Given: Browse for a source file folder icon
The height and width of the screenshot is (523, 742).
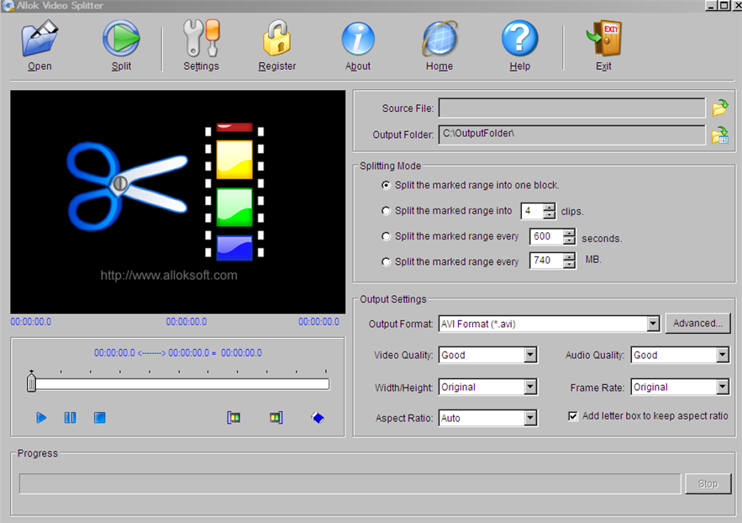Looking at the screenshot, I should [x=720, y=108].
